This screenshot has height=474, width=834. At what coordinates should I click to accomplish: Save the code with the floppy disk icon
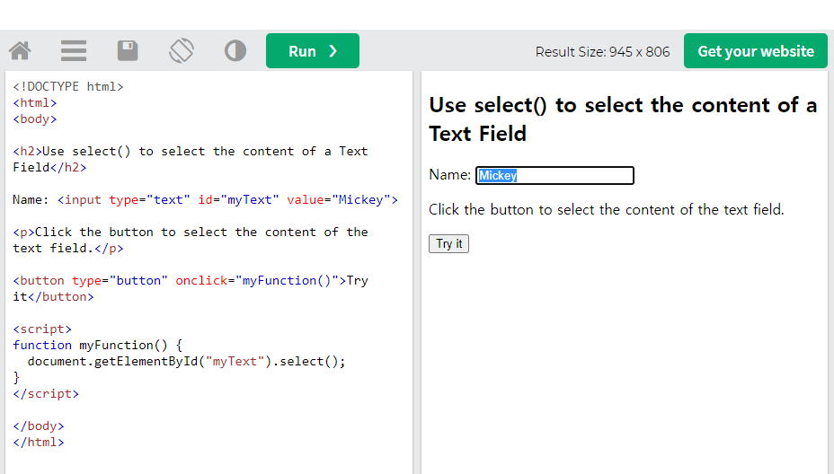coord(128,51)
